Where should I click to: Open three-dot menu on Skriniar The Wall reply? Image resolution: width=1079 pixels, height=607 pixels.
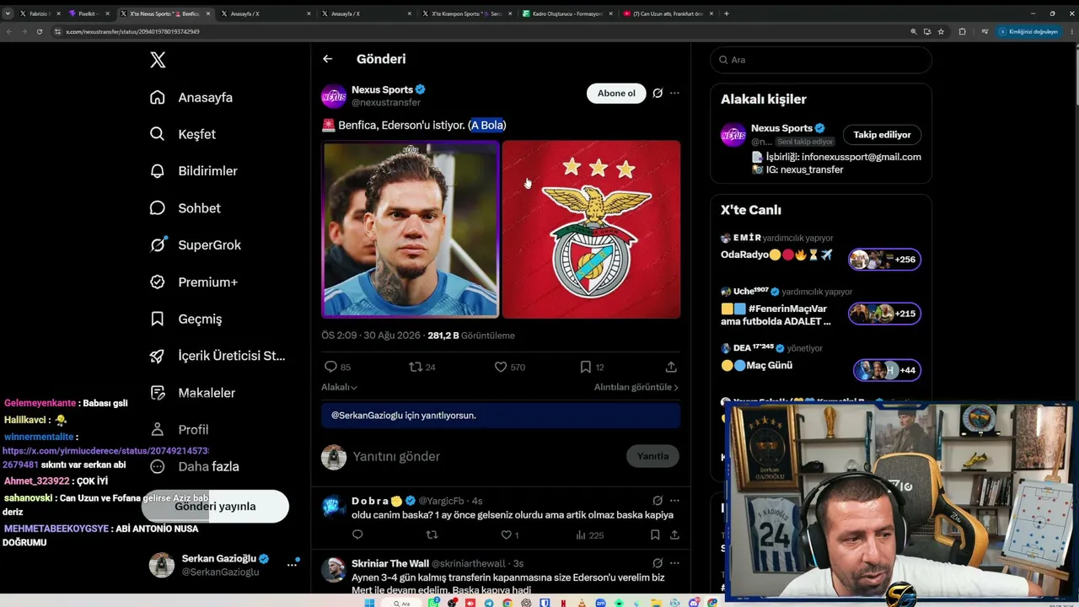[674, 563]
